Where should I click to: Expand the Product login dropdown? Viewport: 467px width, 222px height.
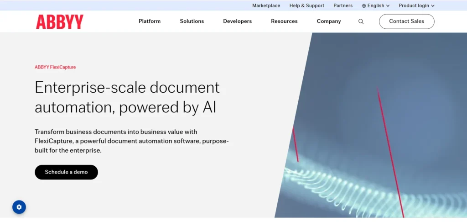coord(416,5)
